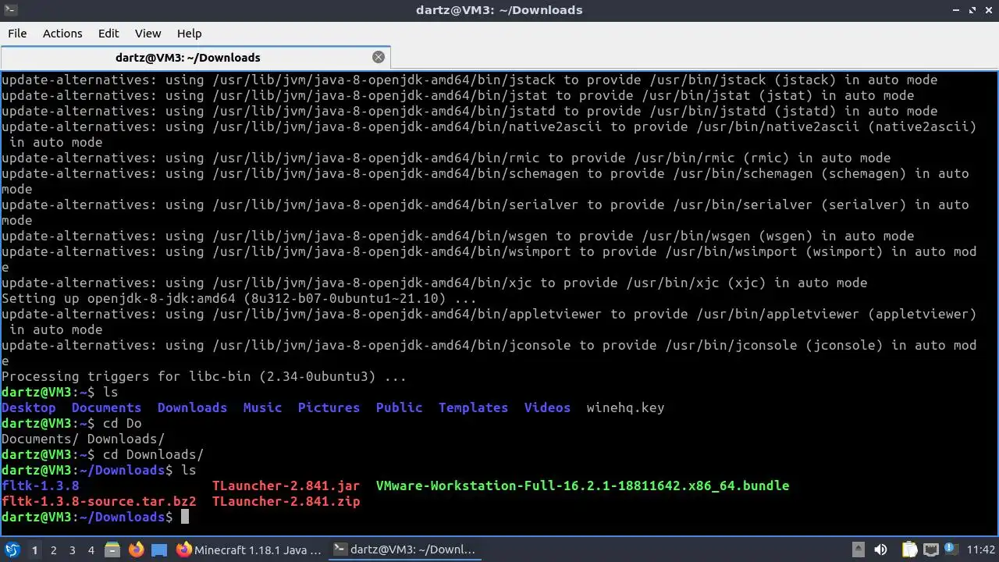Screen dimensions: 999x562
Task: Click the update-alternatives rmic line
Action: 446,158
